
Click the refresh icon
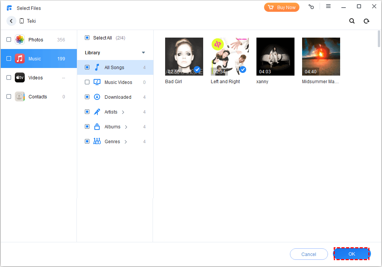[366, 21]
